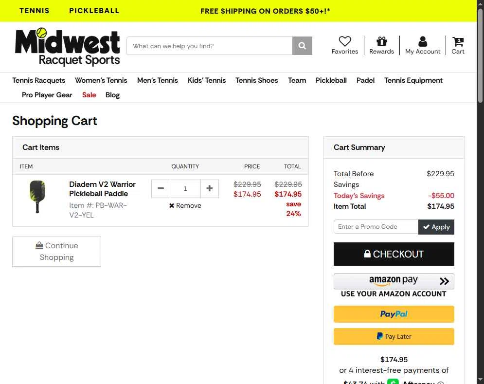Open Tennis Shoes menu
Screen dimensions: 484x384
pos(256,80)
